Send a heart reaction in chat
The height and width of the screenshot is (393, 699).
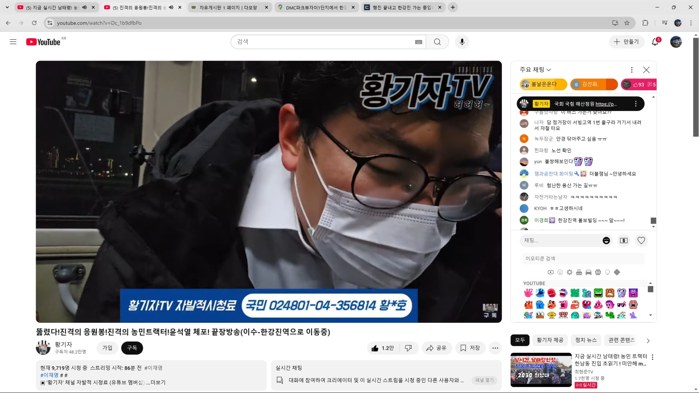coord(641,240)
